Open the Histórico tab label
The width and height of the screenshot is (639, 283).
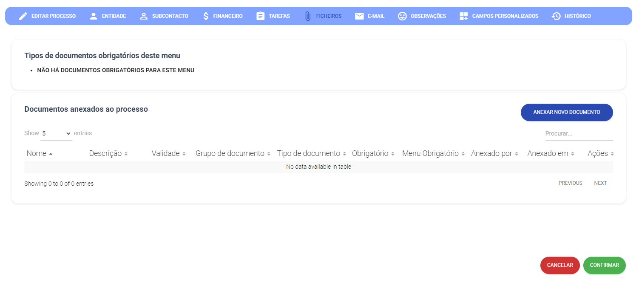(x=577, y=16)
